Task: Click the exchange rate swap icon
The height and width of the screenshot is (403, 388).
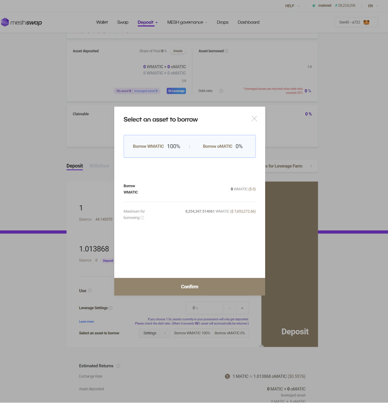Action: [x=227, y=376]
